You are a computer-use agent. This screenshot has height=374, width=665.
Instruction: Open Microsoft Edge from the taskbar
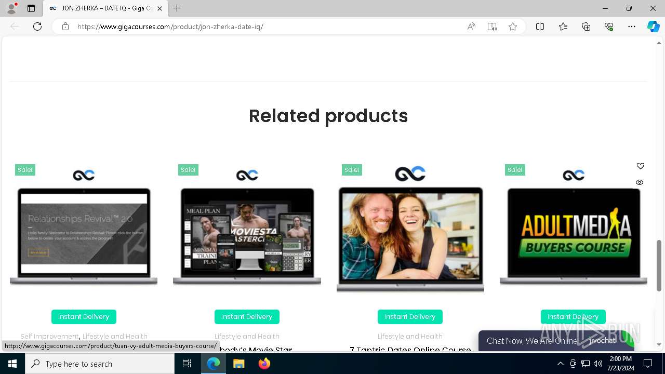click(x=214, y=364)
